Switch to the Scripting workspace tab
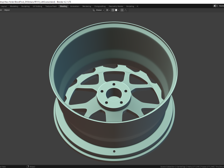This screenshot has height=168, width=224. pos(130,7)
